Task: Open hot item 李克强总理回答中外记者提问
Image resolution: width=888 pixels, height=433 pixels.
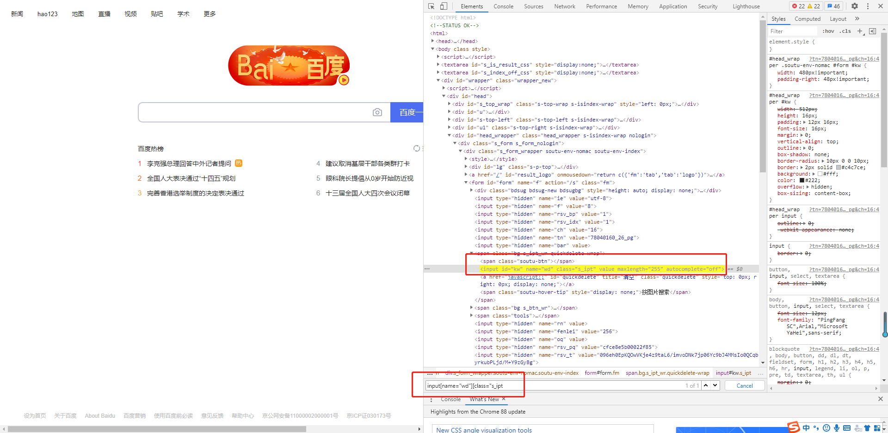Action: coord(189,164)
